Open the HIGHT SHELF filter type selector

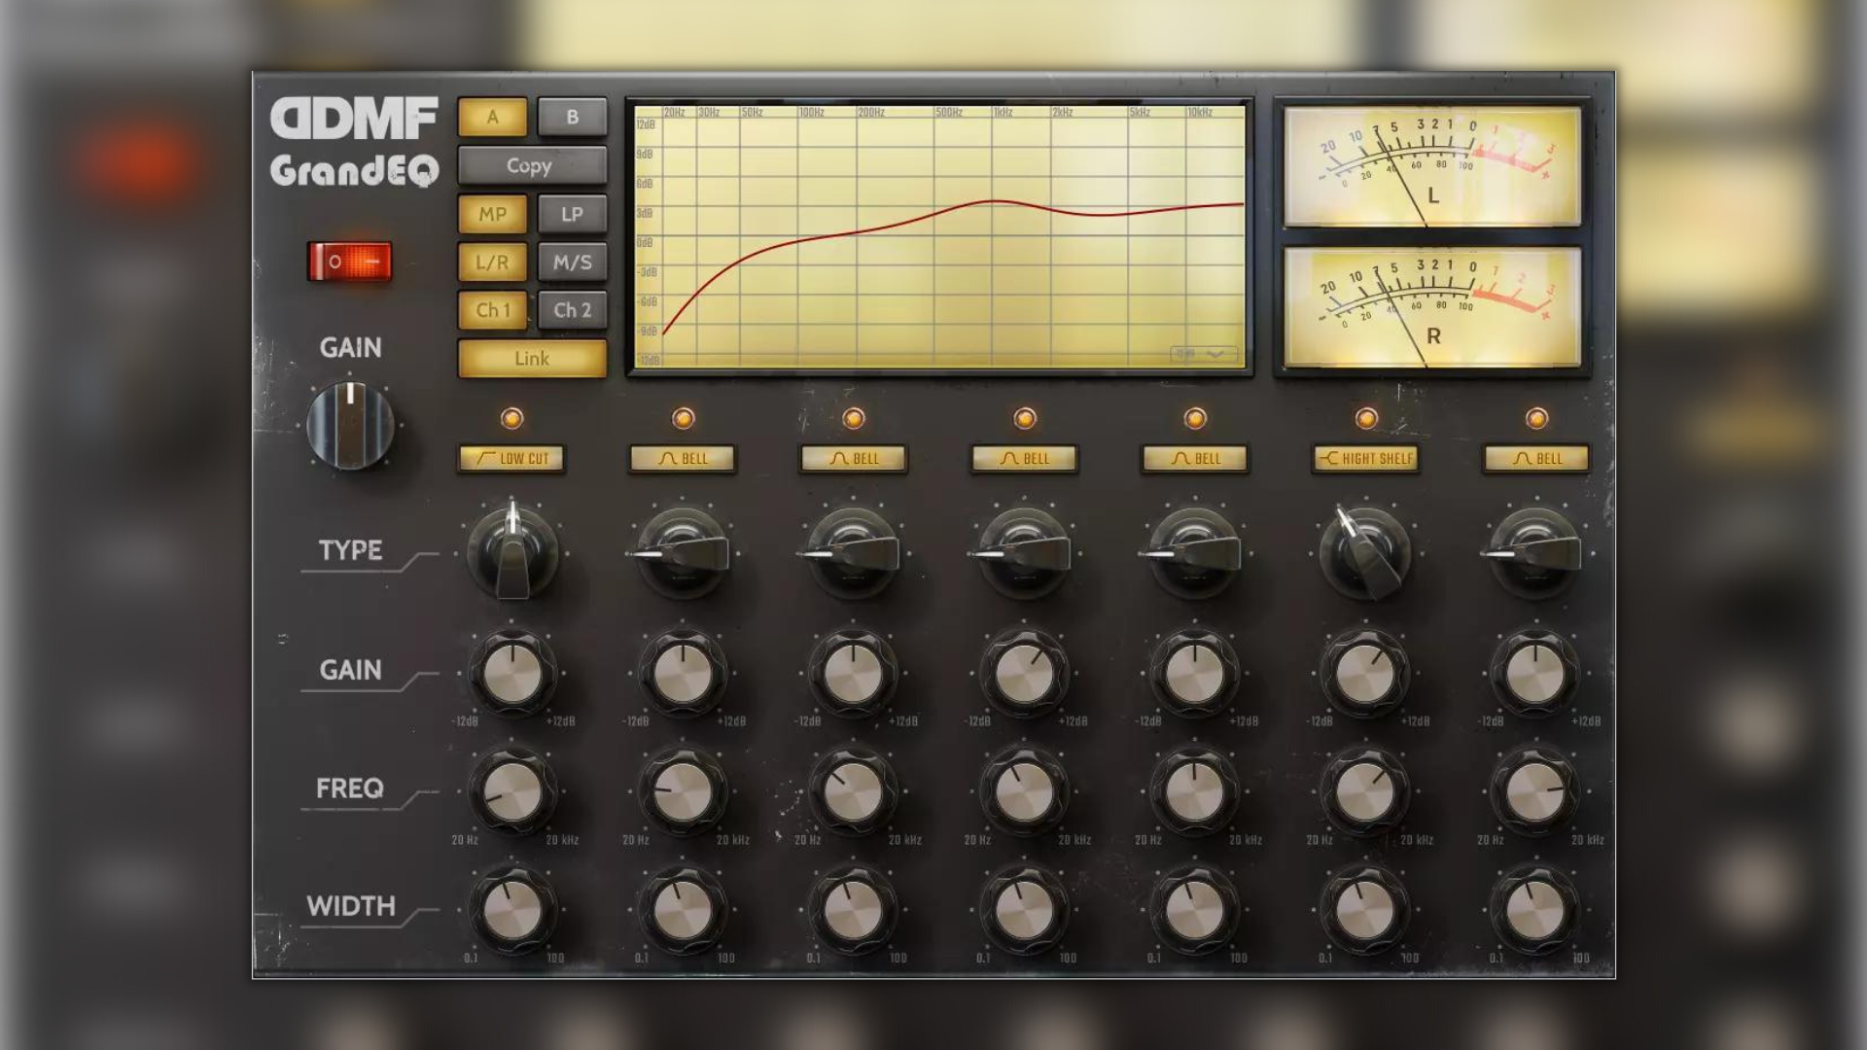click(1365, 458)
